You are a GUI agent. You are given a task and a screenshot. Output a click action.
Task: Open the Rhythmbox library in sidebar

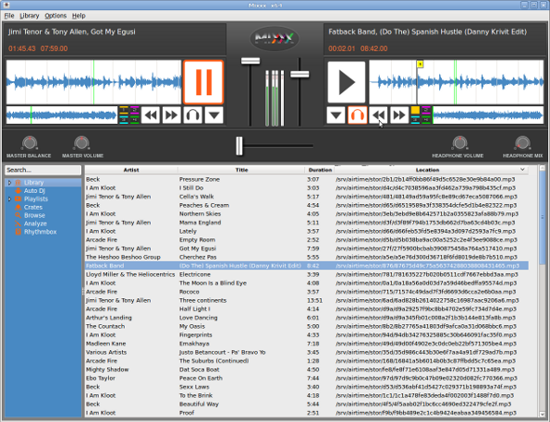tap(40, 232)
